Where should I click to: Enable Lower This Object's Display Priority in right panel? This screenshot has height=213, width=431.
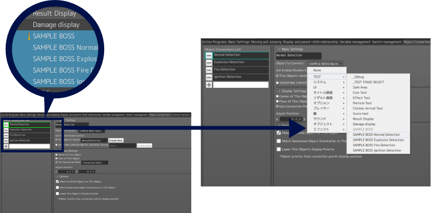point(279,149)
